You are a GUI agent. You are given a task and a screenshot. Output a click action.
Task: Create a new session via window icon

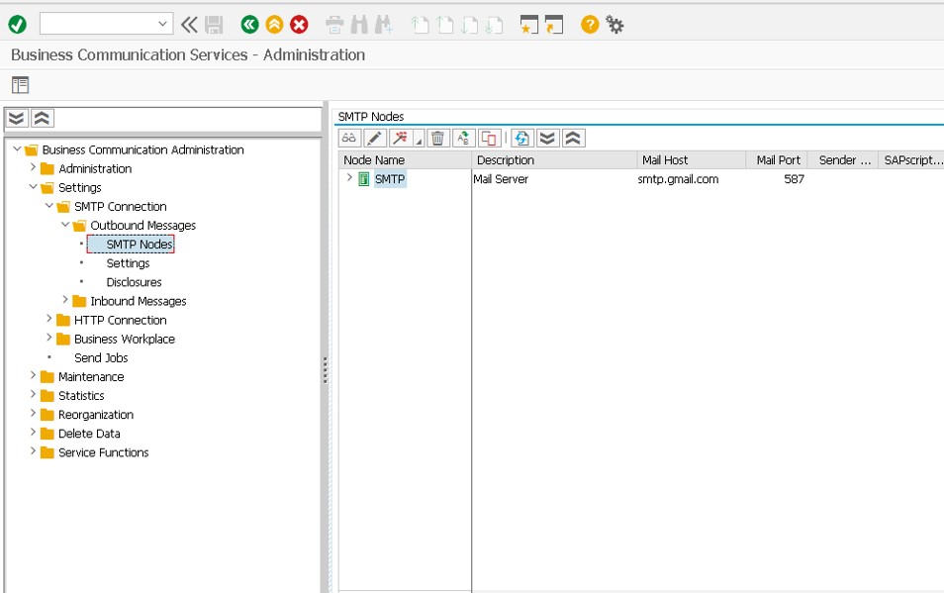[x=529, y=25]
